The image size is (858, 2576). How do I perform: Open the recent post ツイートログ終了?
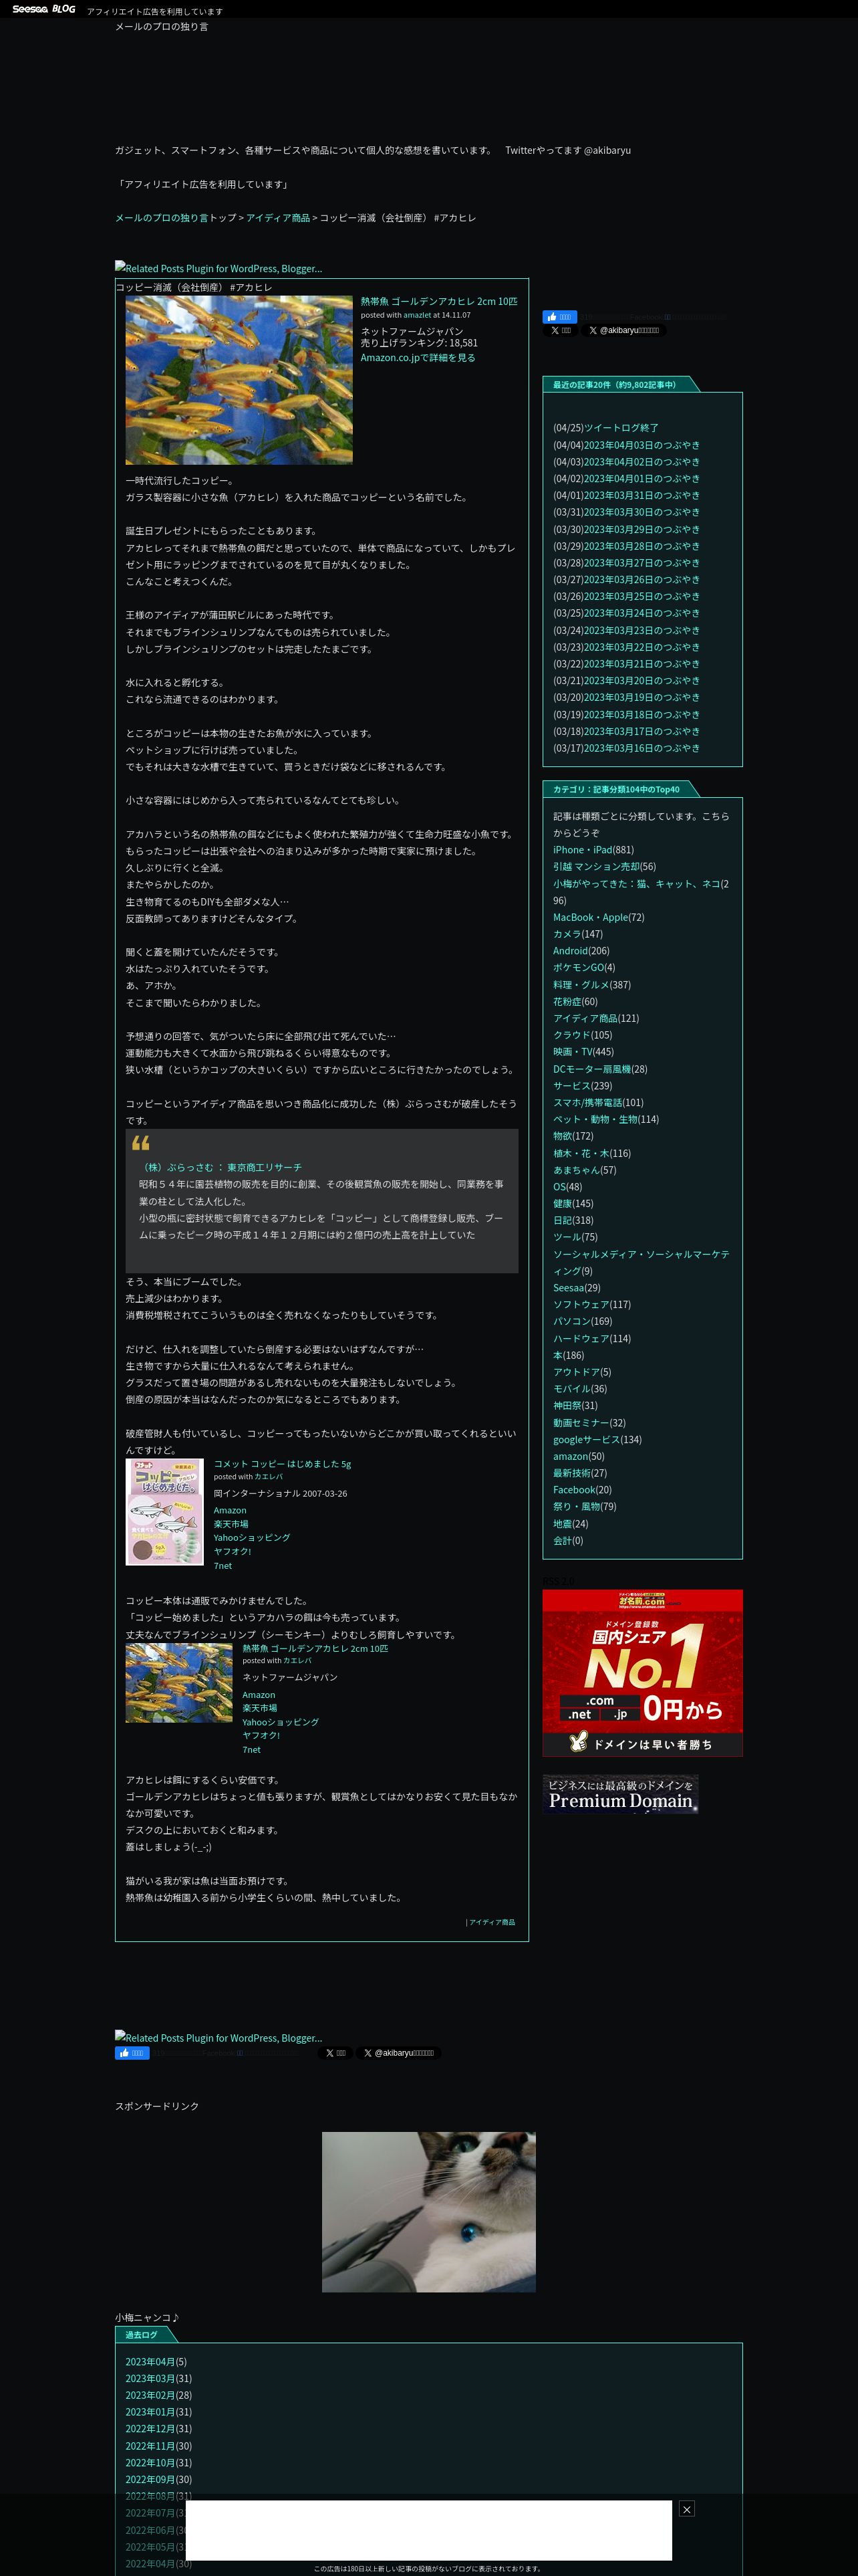(621, 428)
